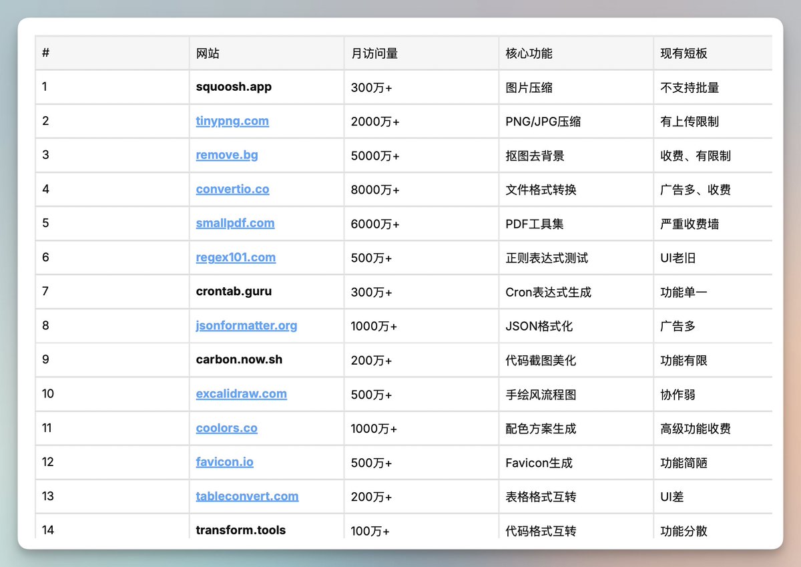Click the 表格格式互转 cell

[x=576, y=496]
